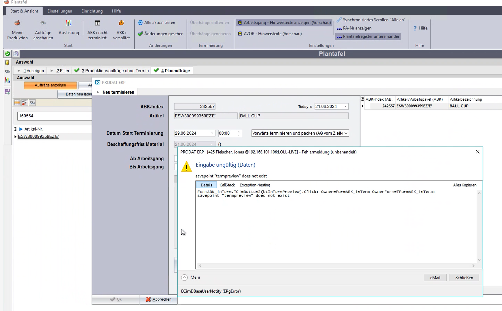Click Änderungen gesehen checkmark icon
The height and width of the screenshot is (311, 502).
[140, 34]
